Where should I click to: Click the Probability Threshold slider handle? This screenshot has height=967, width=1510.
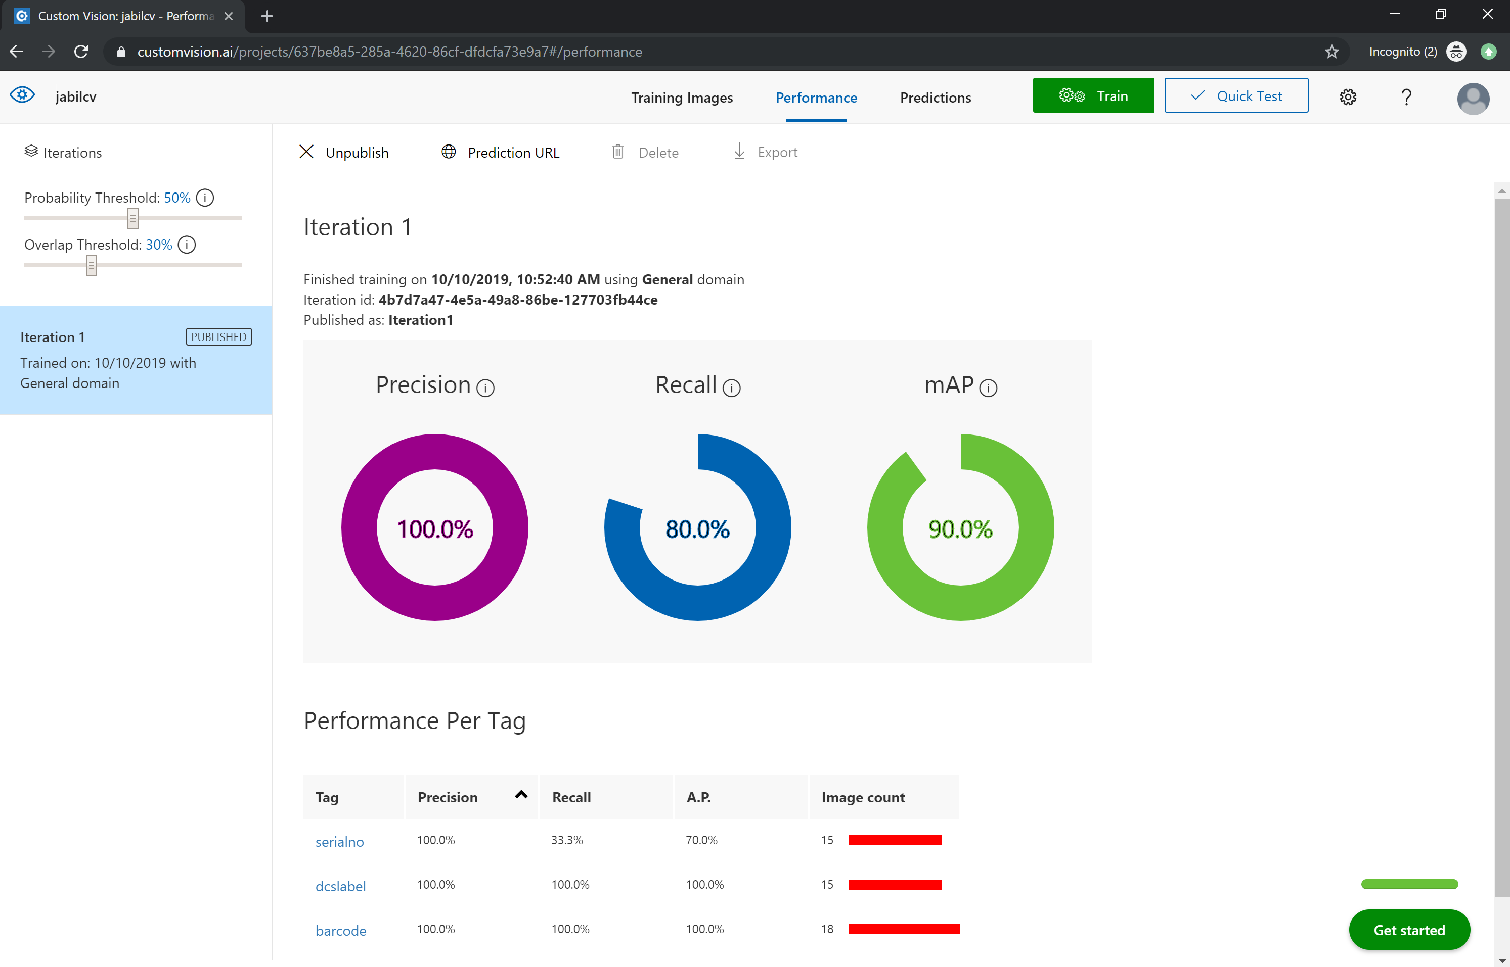tap(132, 218)
